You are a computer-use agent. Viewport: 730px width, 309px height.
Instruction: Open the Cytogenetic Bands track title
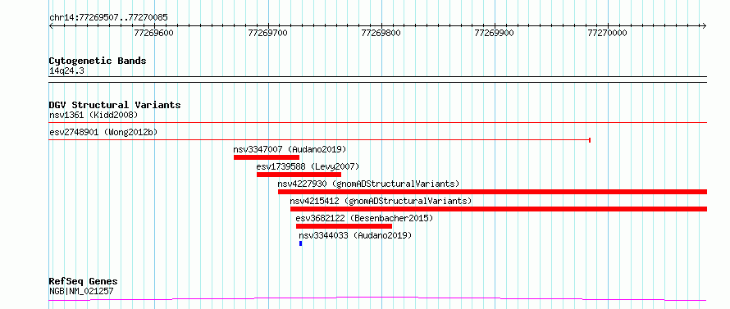98,61
